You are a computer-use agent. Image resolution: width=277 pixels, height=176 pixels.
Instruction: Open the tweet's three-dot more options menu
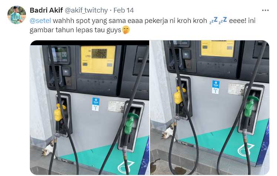[x=265, y=10]
